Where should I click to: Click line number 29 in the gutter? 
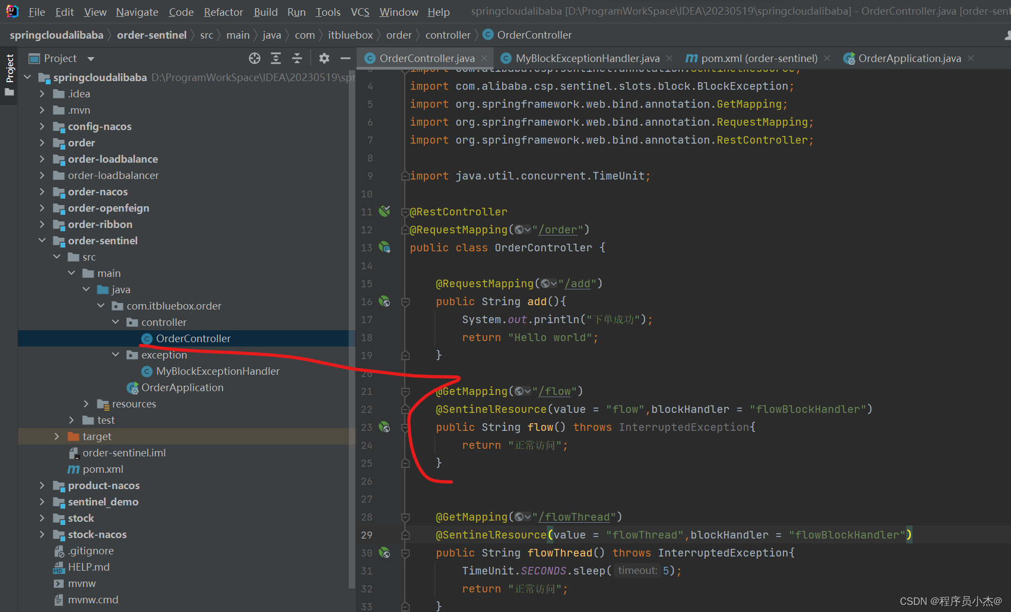(x=367, y=535)
